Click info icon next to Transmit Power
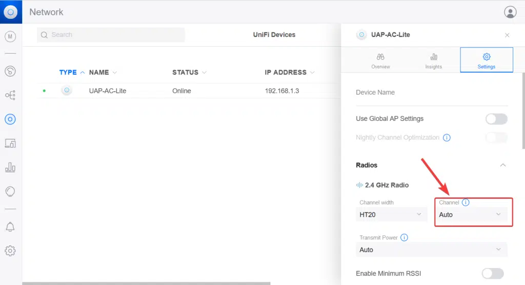 pyautogui.click(x=404, y=237)
